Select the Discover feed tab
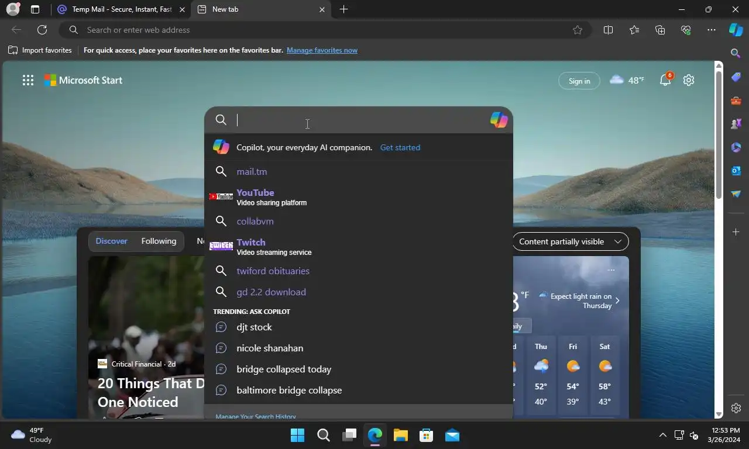This screenshot has height=449, width=749. point(111,241)
